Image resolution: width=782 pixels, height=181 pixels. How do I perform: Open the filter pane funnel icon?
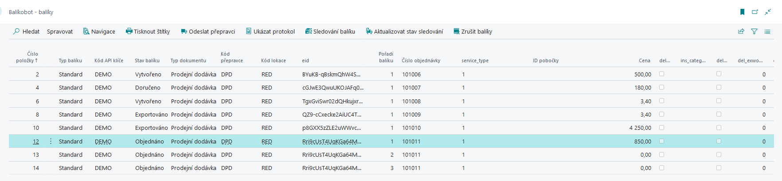pos(754,31)
